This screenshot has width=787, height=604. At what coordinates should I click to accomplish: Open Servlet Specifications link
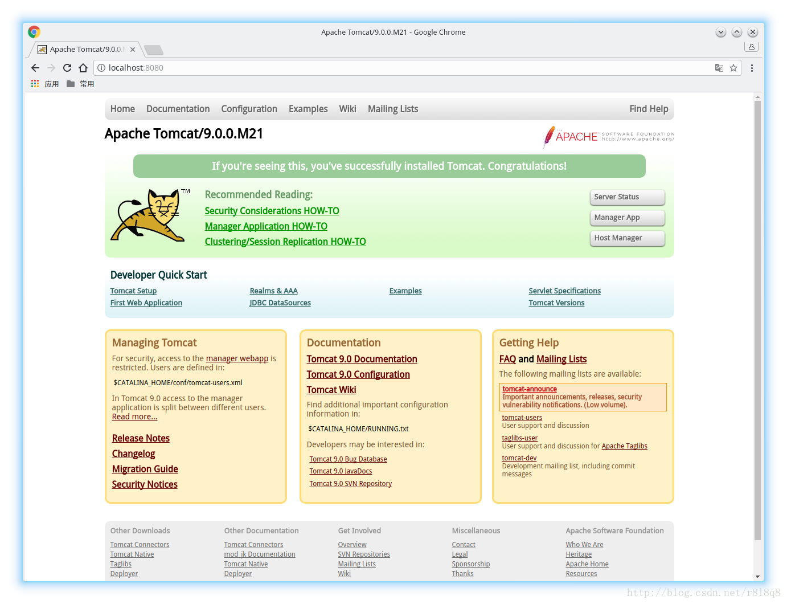[x=564, y=291]
